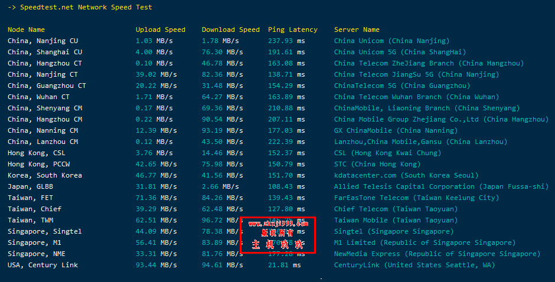The width and height of the screenshot is (555, 282).
Task: Click the 'Download Speed' column header
Action: pos(231,29)
